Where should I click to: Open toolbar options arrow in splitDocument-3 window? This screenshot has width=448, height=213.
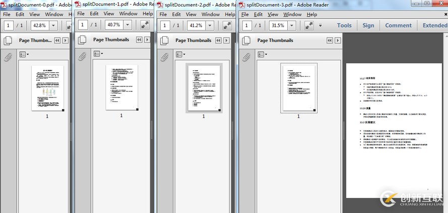321,25
